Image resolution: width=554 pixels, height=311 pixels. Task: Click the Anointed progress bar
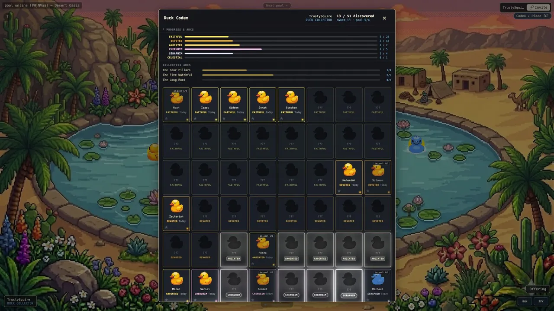pyautogui.click(x=280, y=45)
